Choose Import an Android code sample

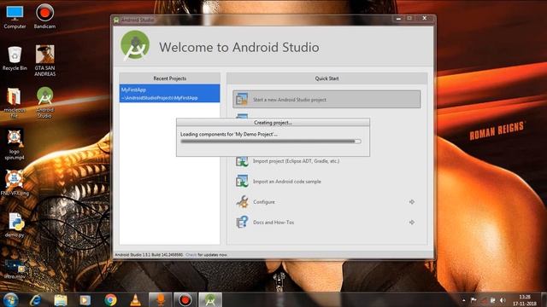tap(287, 182)
